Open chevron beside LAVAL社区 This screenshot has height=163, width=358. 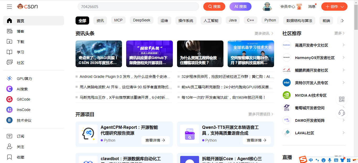[344, 133]
